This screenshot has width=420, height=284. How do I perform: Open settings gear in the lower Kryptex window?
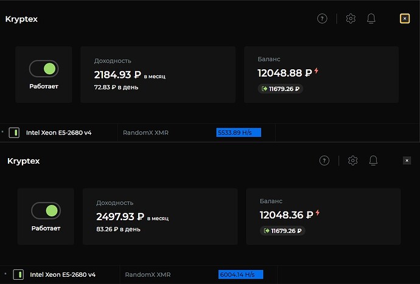pyautogui.click(x=353, y=161)
